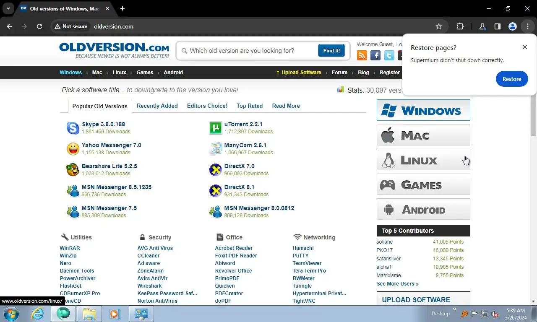Click the large Games platform banner
This screenshot has width=537, height=322.
(423, 184)
